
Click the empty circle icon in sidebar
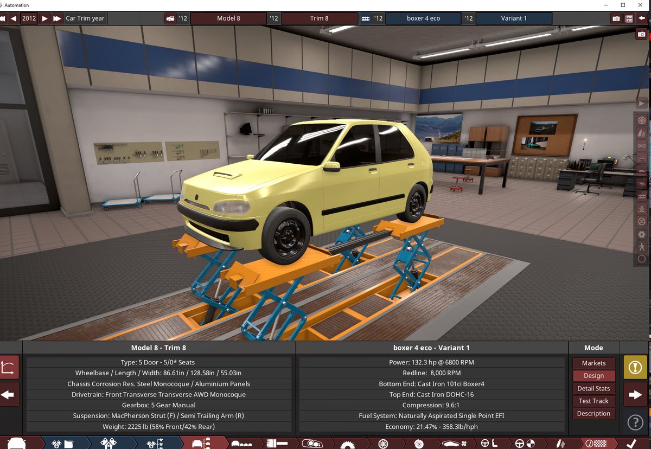[x=642, y=259]
